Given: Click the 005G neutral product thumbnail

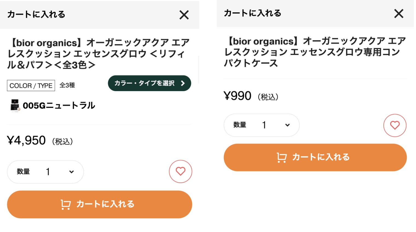Looking at the screenshot, I should pyautogui.click(x=15, y=105).
